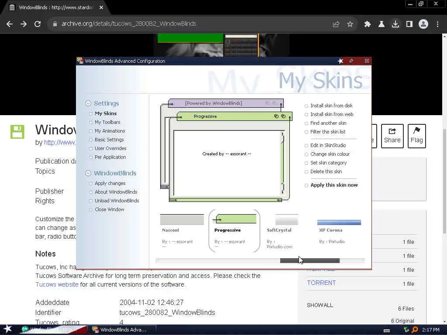
Task: Choose Set skin category
Action: point(328,163)
